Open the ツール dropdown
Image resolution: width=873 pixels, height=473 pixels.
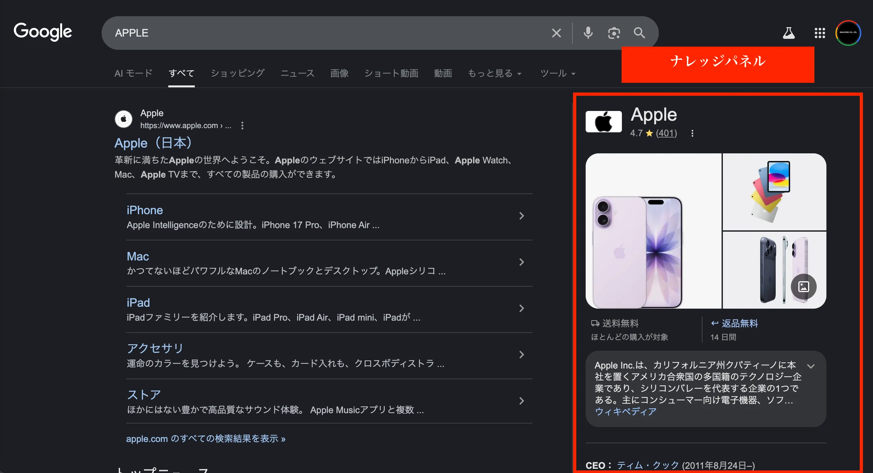(558, 73)
